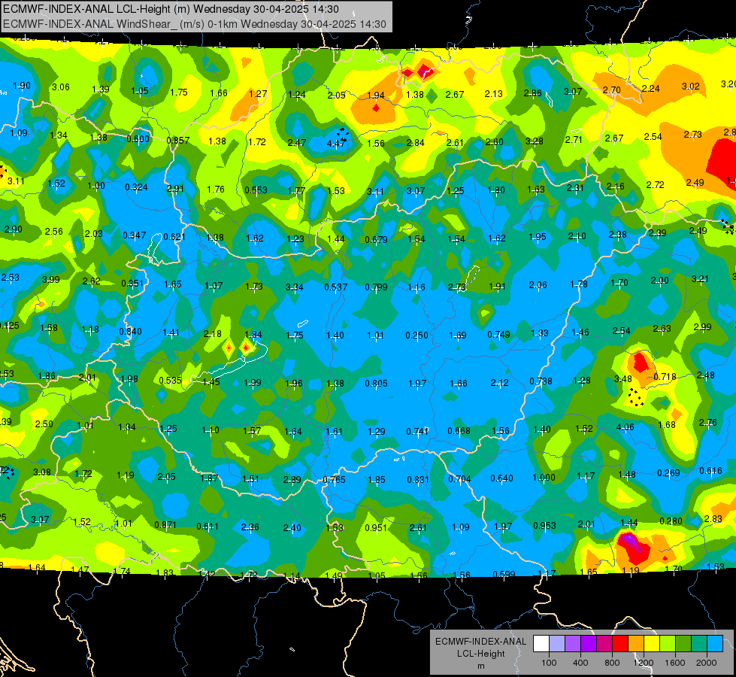Click the LCL-Height header line at the top
Screen dimensions: 736x677
coord(171,9)
